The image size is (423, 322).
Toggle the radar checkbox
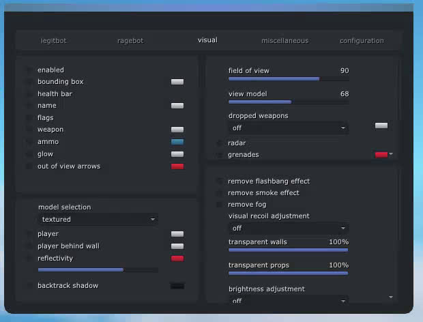220,143
